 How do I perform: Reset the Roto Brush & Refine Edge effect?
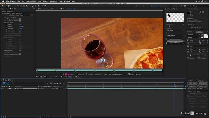(x=21, y=13)
